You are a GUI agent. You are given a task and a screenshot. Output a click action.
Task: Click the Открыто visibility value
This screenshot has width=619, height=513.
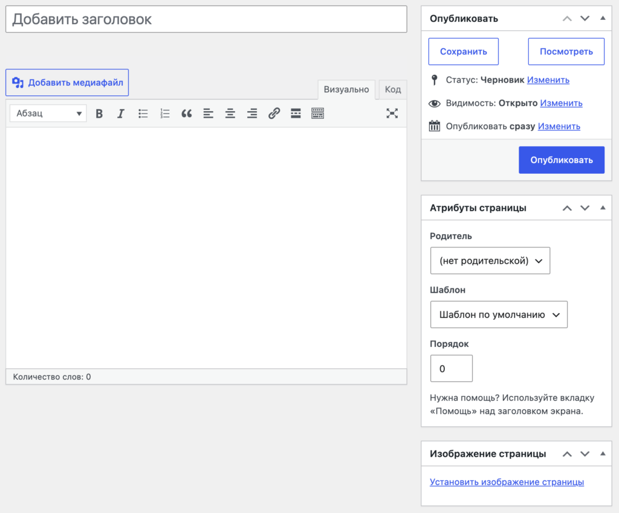[x=518, y=103]
